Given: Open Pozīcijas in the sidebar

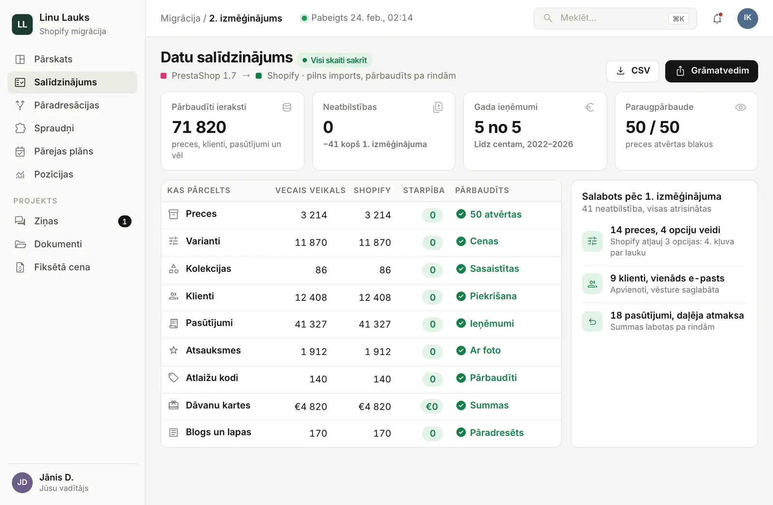Looking at the screenshot, I should coord(72,174).
